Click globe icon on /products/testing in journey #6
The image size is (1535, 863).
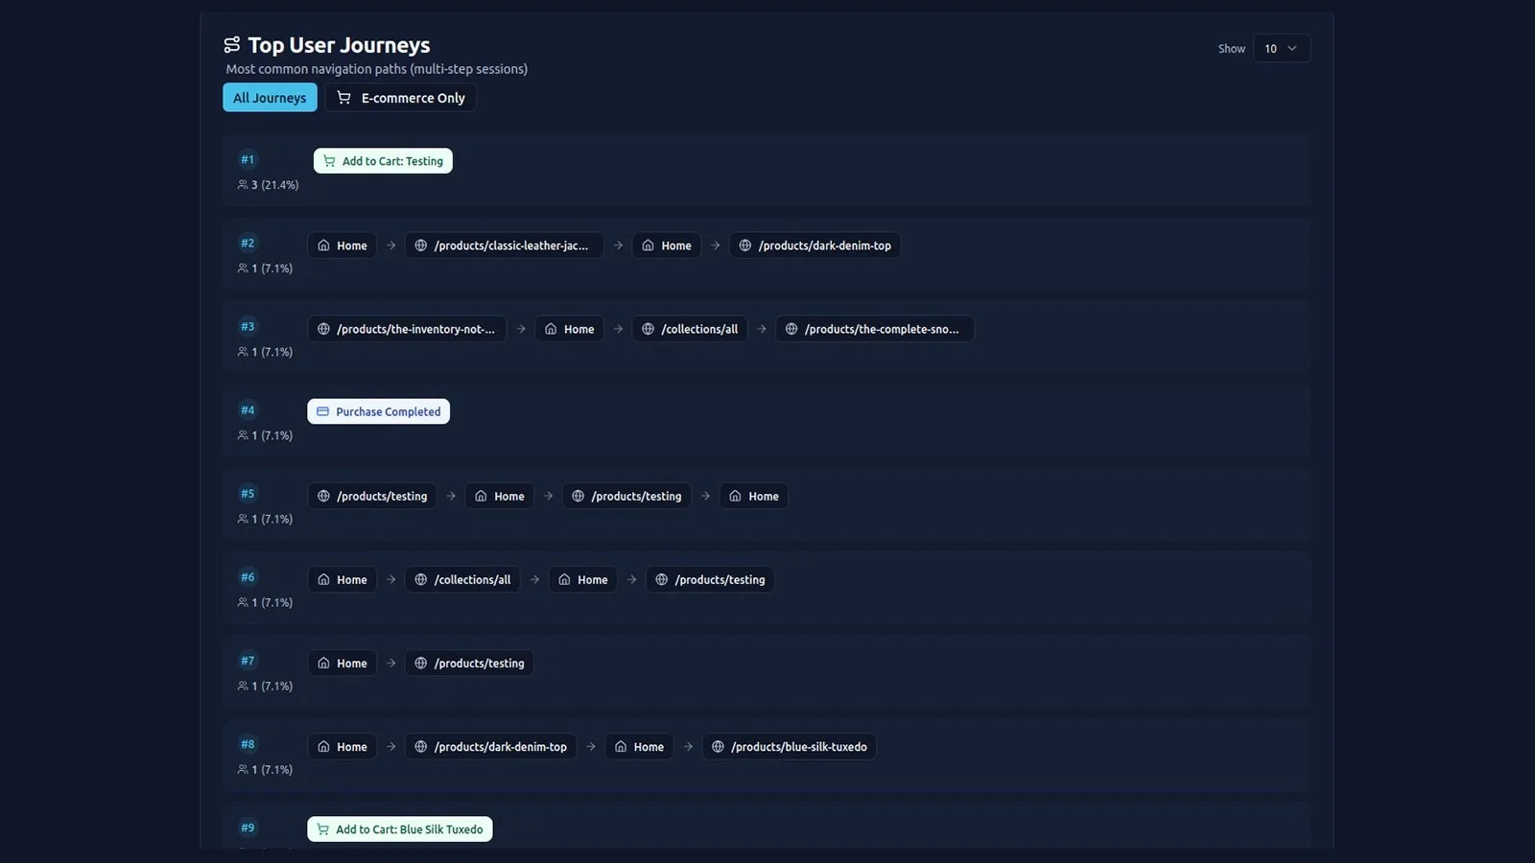tap(661, 579)
